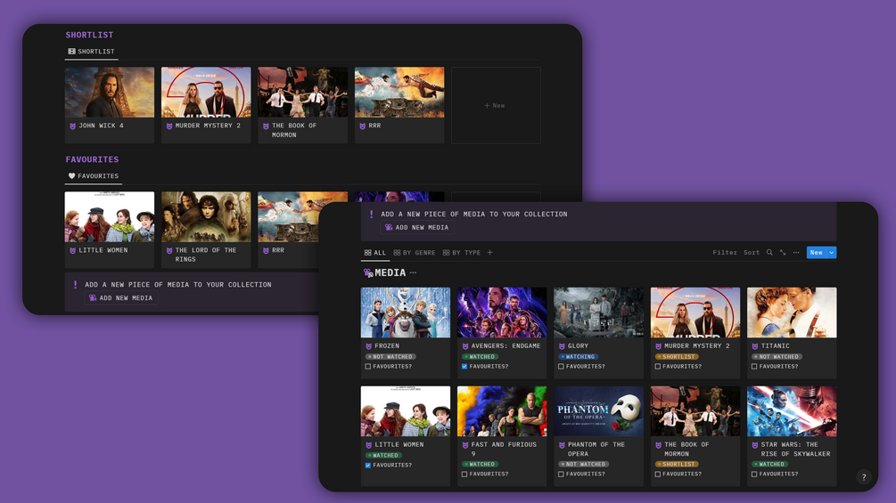Select the Favourites view tab

coord(93,176)
